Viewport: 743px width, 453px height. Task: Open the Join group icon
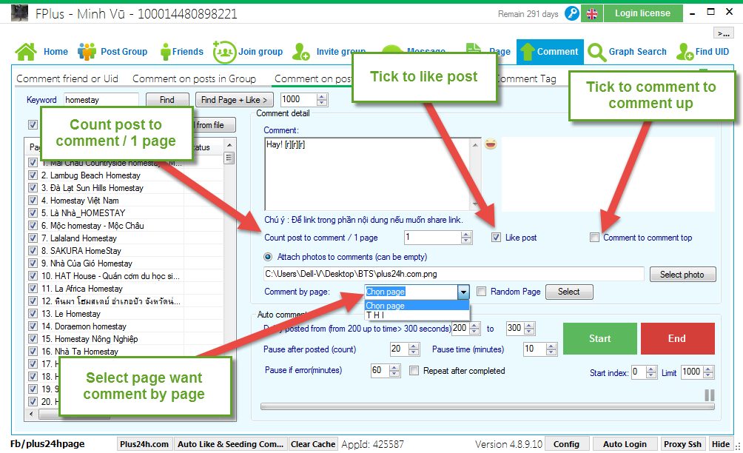(224, 52)
